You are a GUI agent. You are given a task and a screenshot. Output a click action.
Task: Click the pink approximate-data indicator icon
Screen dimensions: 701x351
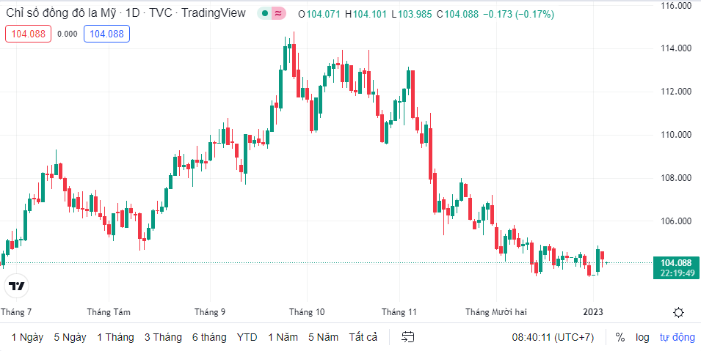point(277,14)
